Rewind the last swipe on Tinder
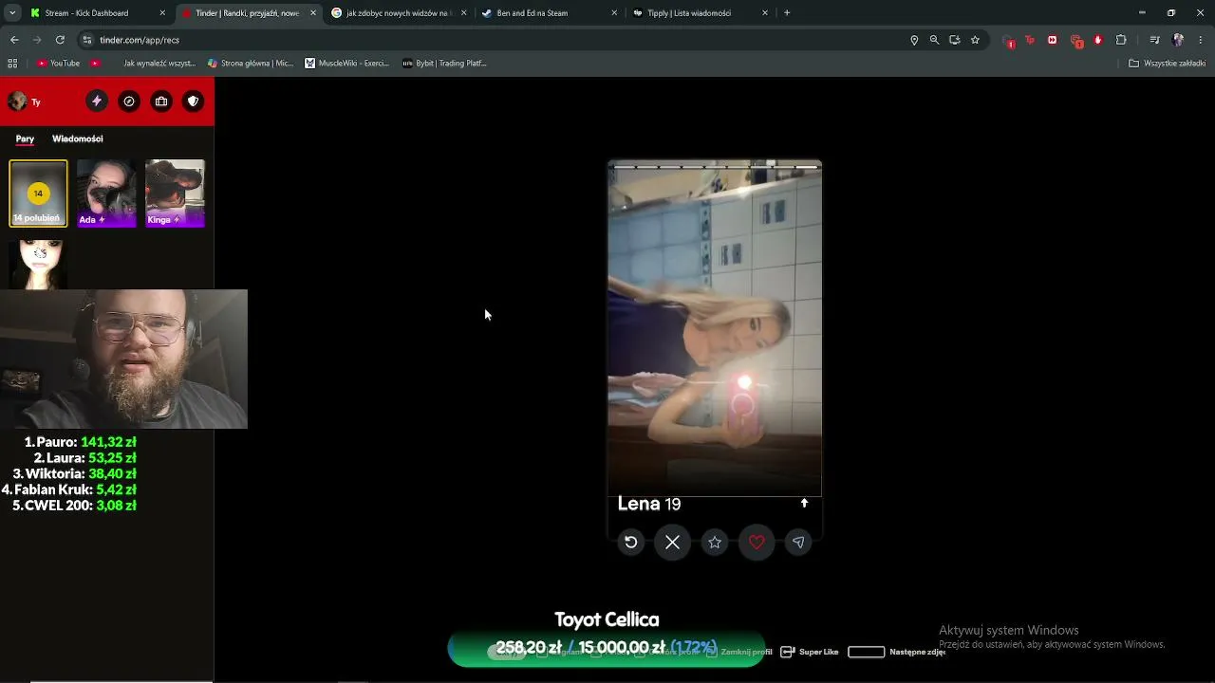1215x683 pixels. coord(631,543)
